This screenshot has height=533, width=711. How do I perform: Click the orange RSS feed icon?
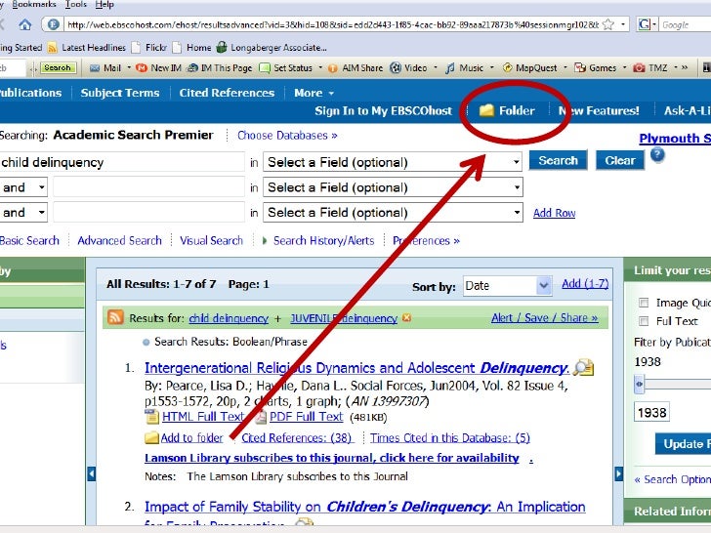tap(115, 317)
